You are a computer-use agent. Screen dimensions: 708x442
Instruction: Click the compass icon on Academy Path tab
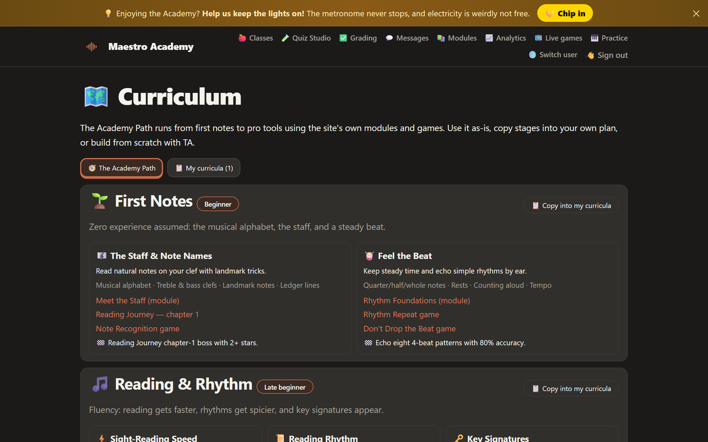click(92, 168)
